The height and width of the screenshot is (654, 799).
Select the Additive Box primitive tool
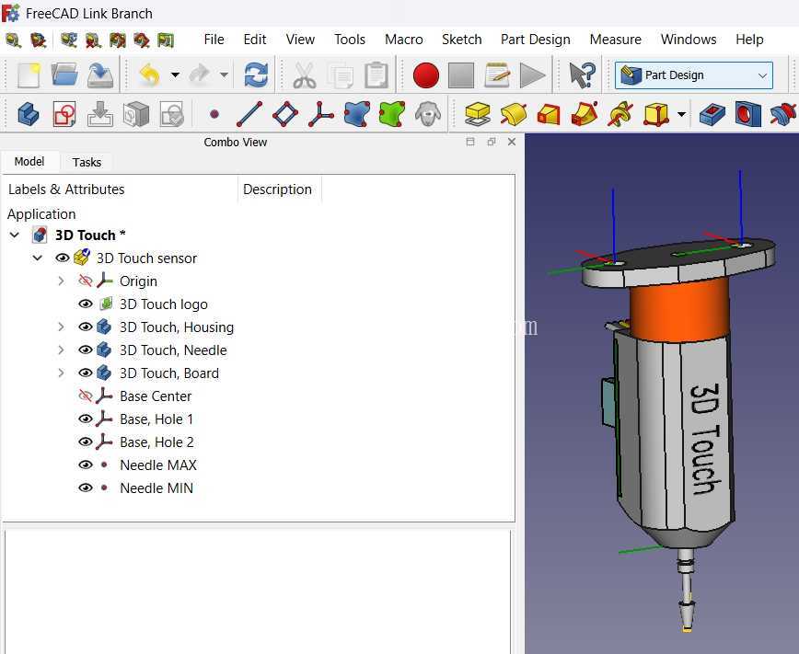click(x=655, y=113)
